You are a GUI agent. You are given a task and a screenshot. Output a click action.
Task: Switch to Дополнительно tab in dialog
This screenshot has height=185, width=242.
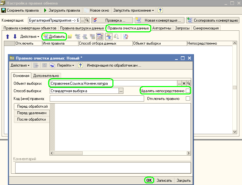click(x=46, y=76)
